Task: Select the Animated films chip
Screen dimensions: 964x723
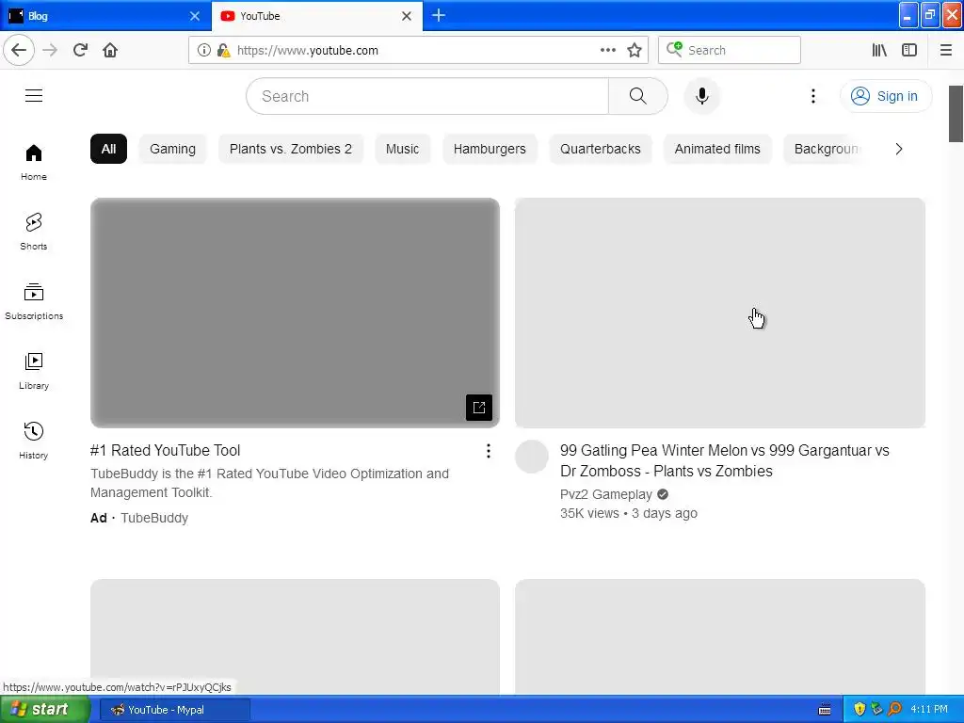Action: pyautogui.click(x=717, y=149)
